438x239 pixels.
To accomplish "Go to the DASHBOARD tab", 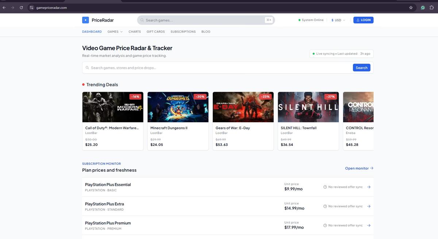I will tap(92, 32).
